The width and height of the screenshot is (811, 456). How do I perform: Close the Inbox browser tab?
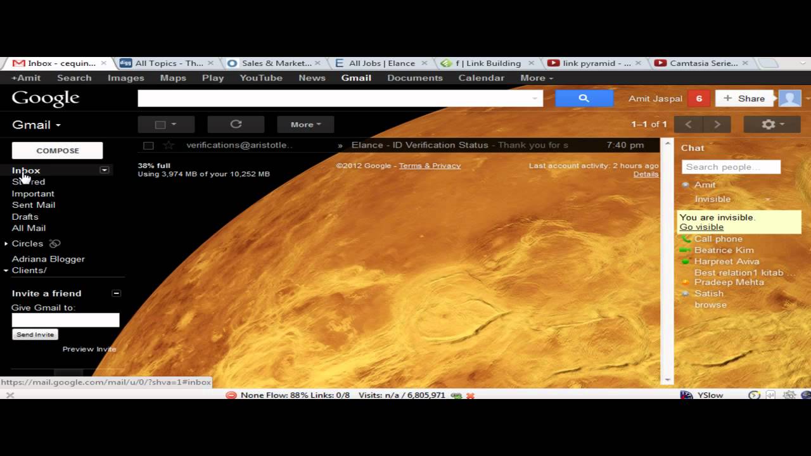pos(105,63)
